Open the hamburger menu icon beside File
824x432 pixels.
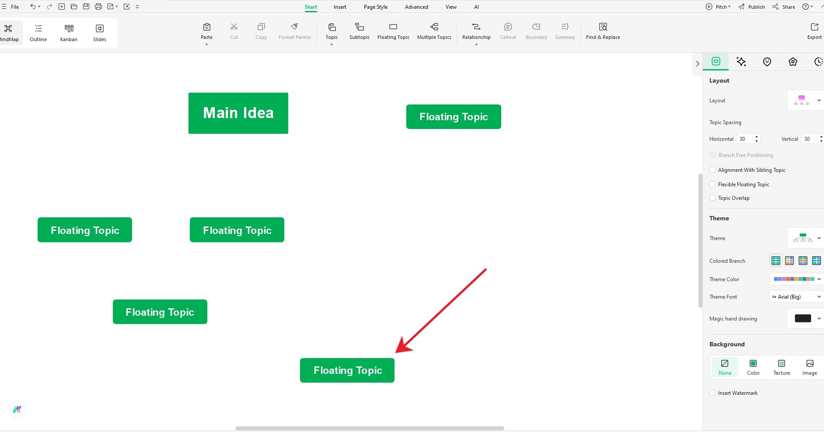[x=4, y=7]
